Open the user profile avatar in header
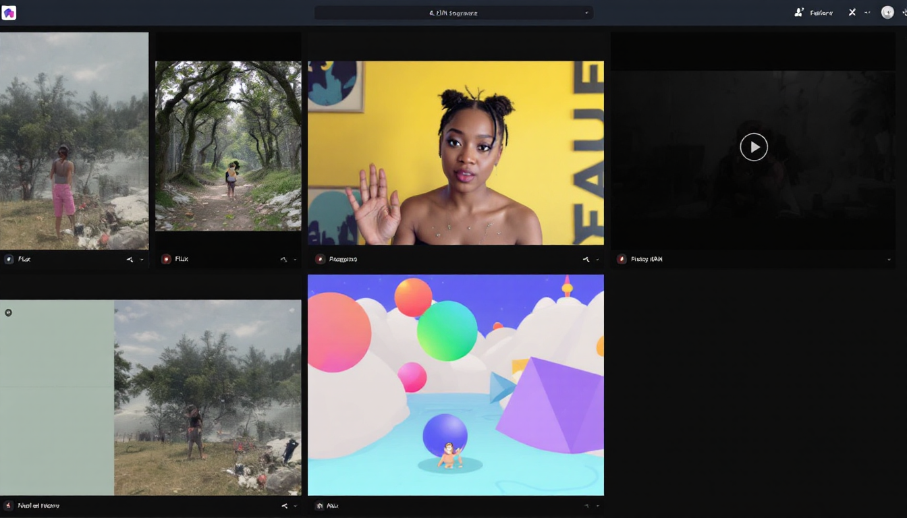907x518 pixels. pyautogui.click(x=887, y=12)
